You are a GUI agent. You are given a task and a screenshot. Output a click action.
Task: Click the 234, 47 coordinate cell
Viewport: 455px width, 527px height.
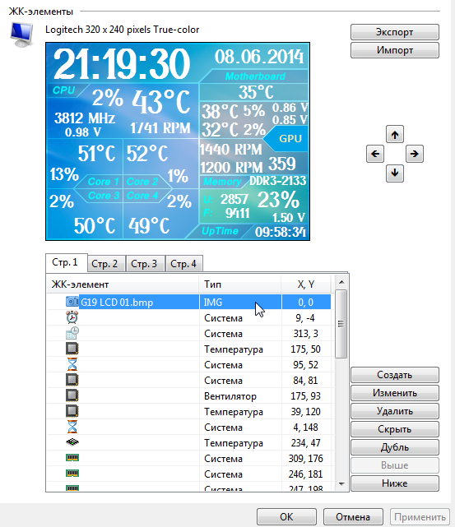pyautogui.click(x=306, y=443)
